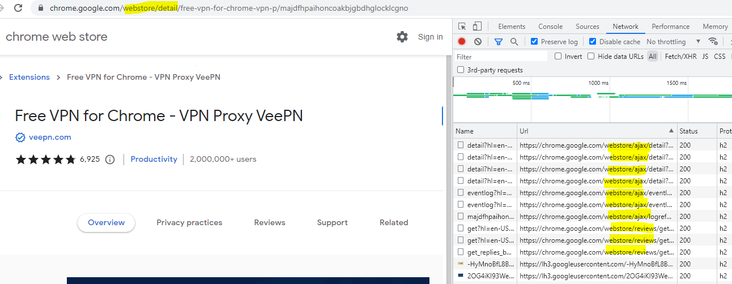732x284 pixels.
Task: Click the verified publisher badge by veepn.com
Action: coord(20,137)
